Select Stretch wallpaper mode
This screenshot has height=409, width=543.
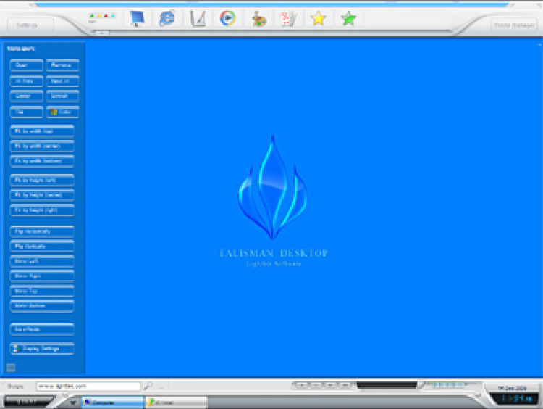(63, 96)
